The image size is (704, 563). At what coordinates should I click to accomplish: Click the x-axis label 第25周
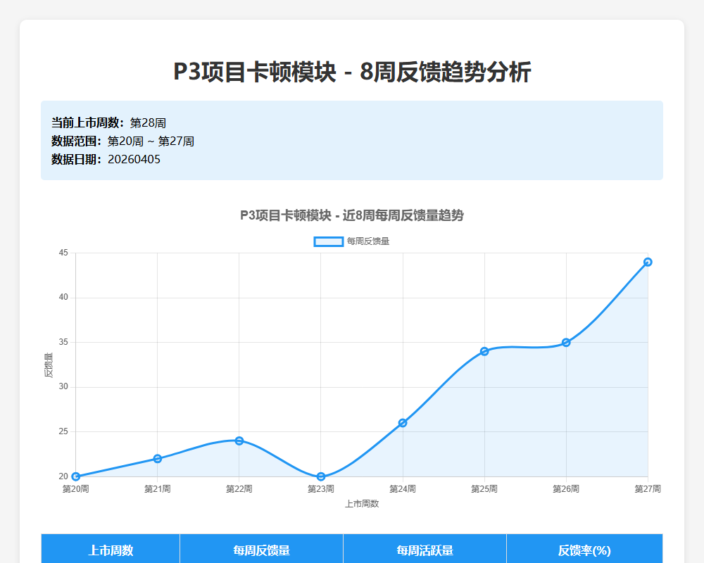484,489
